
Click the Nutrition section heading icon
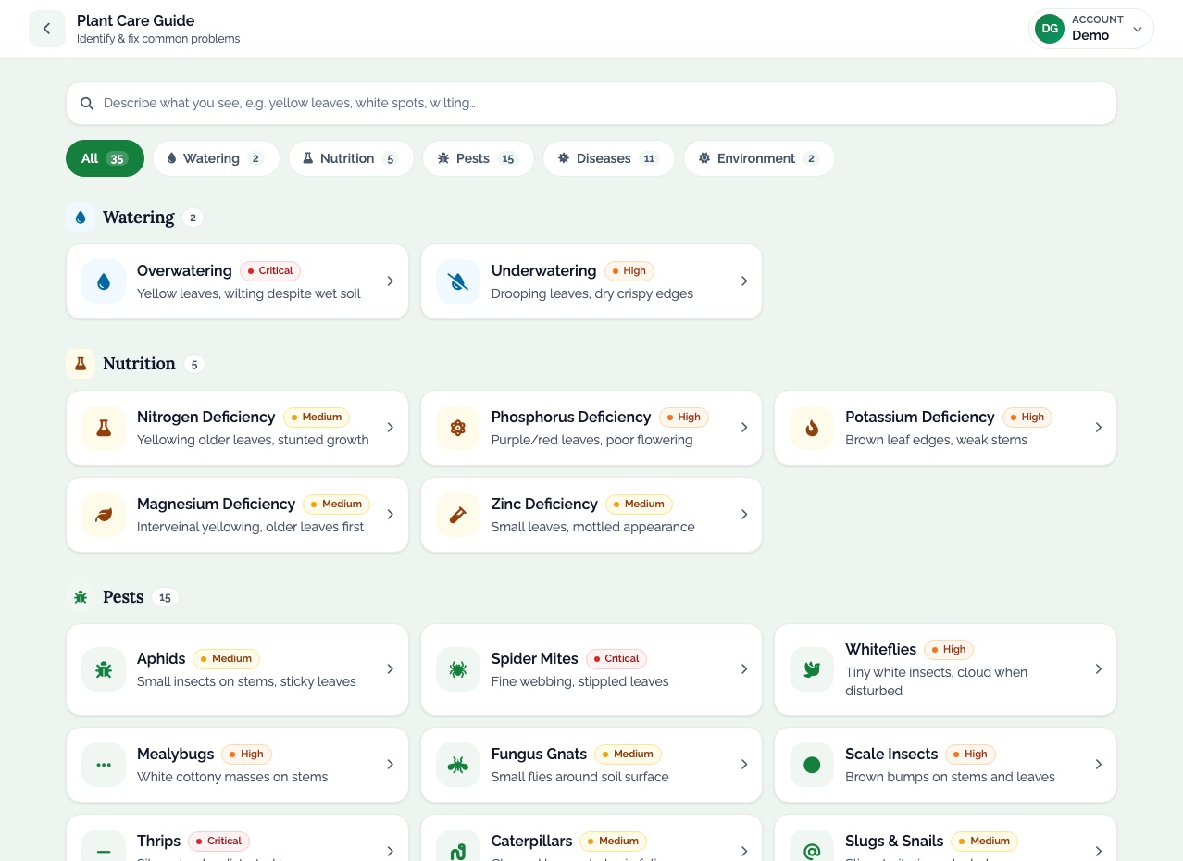(81, 364)
